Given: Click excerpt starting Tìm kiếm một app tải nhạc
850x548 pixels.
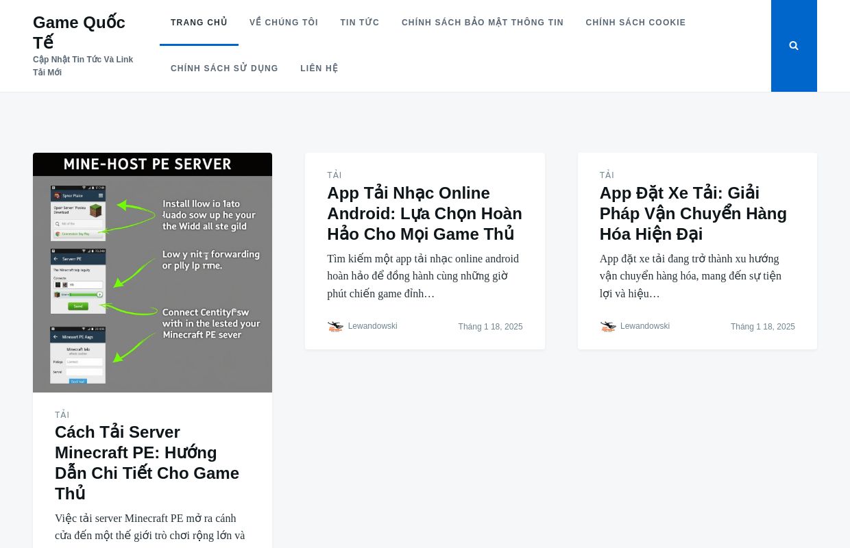Looking at the screenshot, I should (x=423, y=276).
